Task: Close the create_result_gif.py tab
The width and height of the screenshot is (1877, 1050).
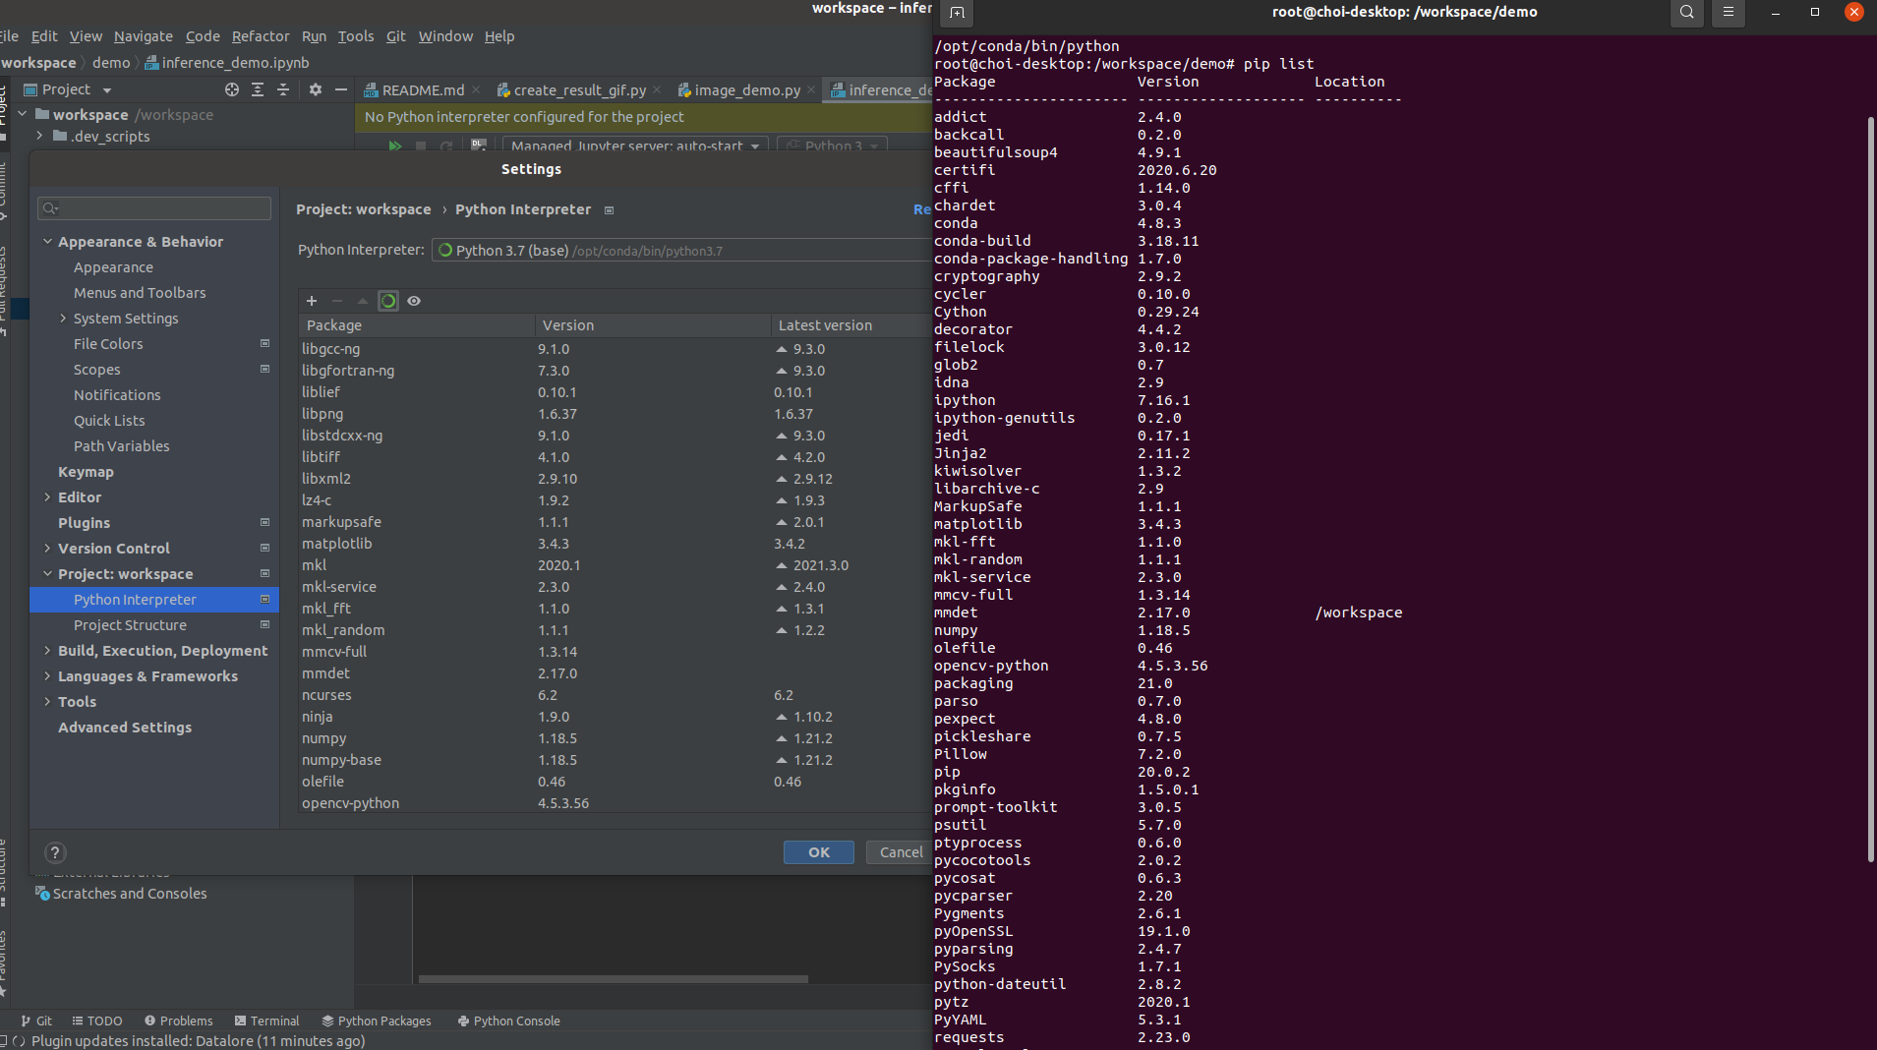Action: [x=657, y=89]
